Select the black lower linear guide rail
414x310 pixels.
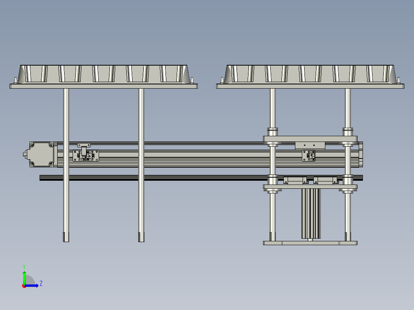tap(201, 178)
